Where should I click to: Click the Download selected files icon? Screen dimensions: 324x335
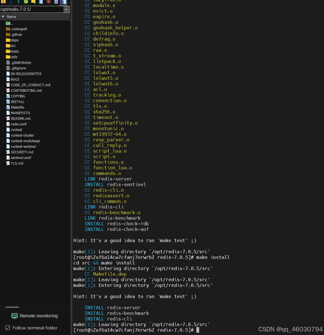pyautogui.click(x=11, y=2)
